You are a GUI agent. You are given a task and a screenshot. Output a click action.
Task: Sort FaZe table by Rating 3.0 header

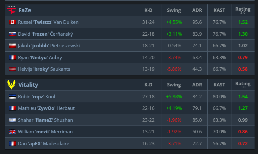click(x=243, y=10)
